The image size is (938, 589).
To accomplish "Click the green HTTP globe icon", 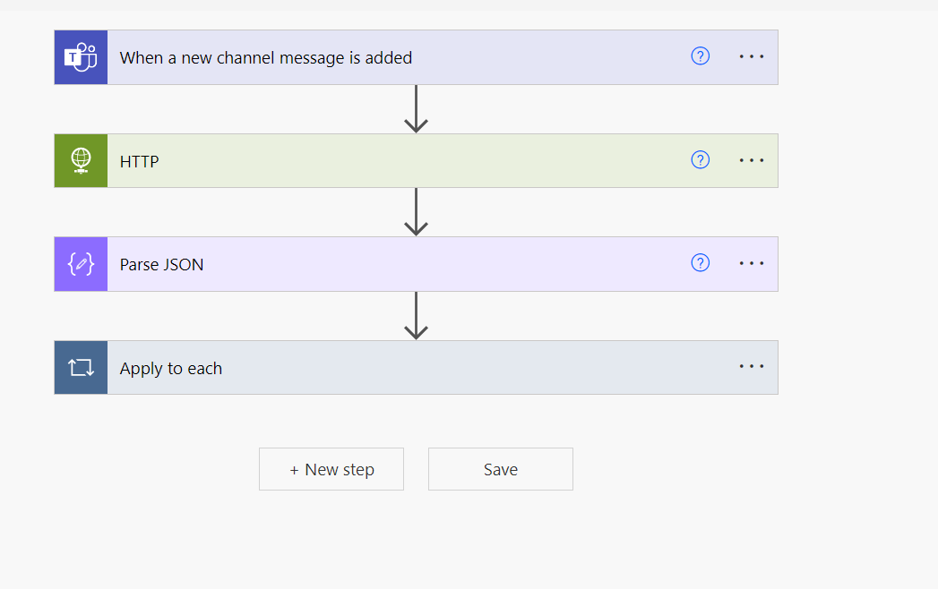I will [81, 160].
